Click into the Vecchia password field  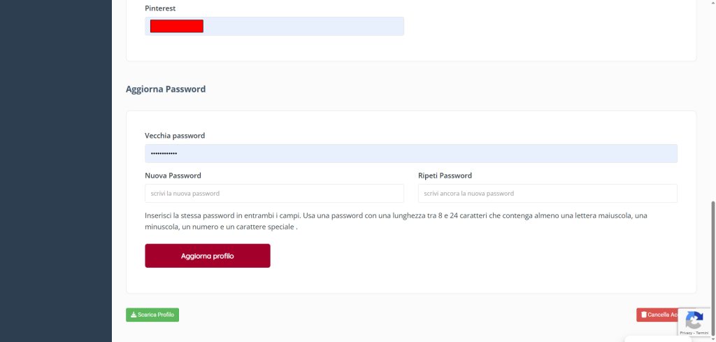[411, 154]
